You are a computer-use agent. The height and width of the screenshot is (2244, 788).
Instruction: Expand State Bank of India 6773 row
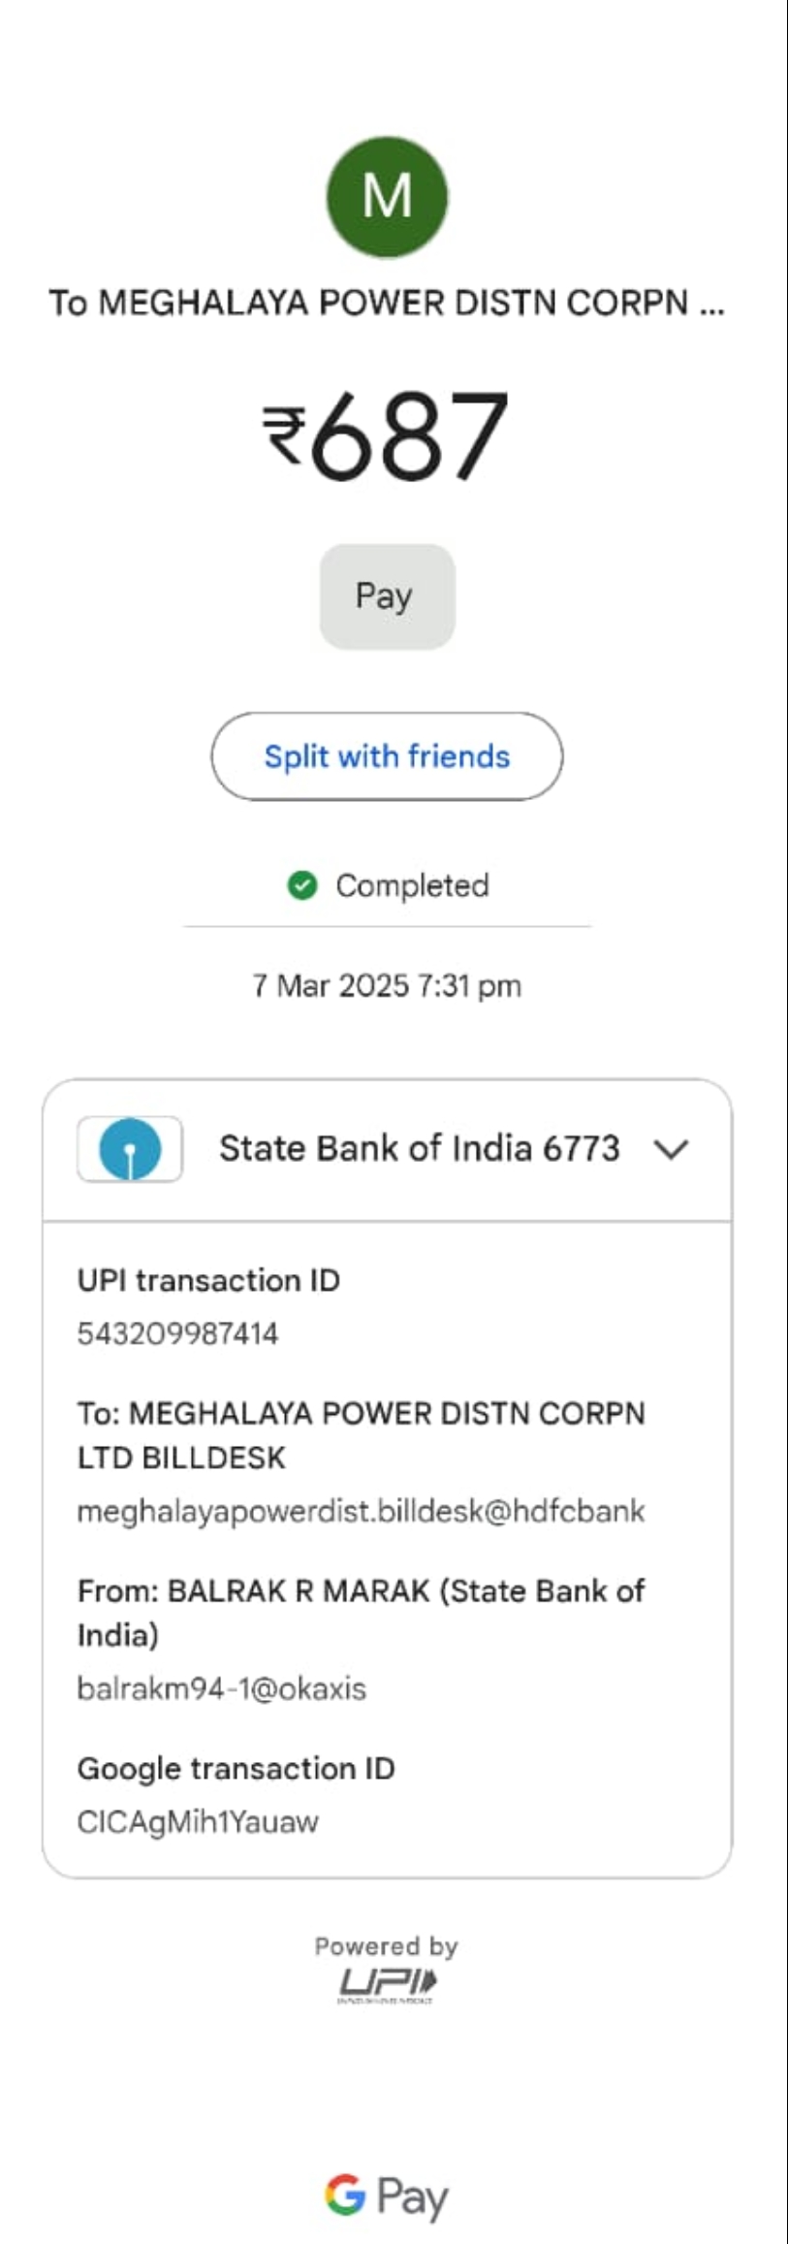click(387, 1150)
